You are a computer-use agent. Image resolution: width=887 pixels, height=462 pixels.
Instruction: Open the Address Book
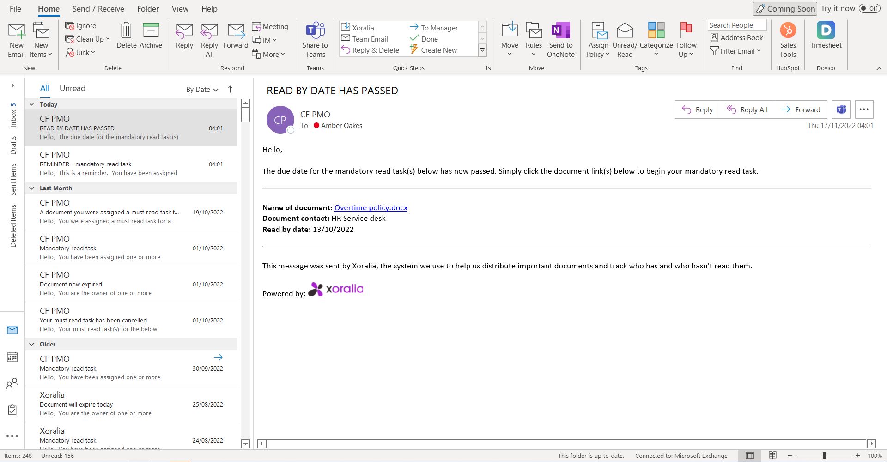(x=736, y=38)
